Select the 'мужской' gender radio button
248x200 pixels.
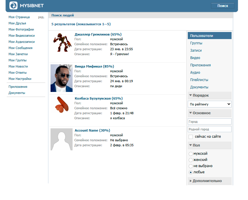[191, 154]
